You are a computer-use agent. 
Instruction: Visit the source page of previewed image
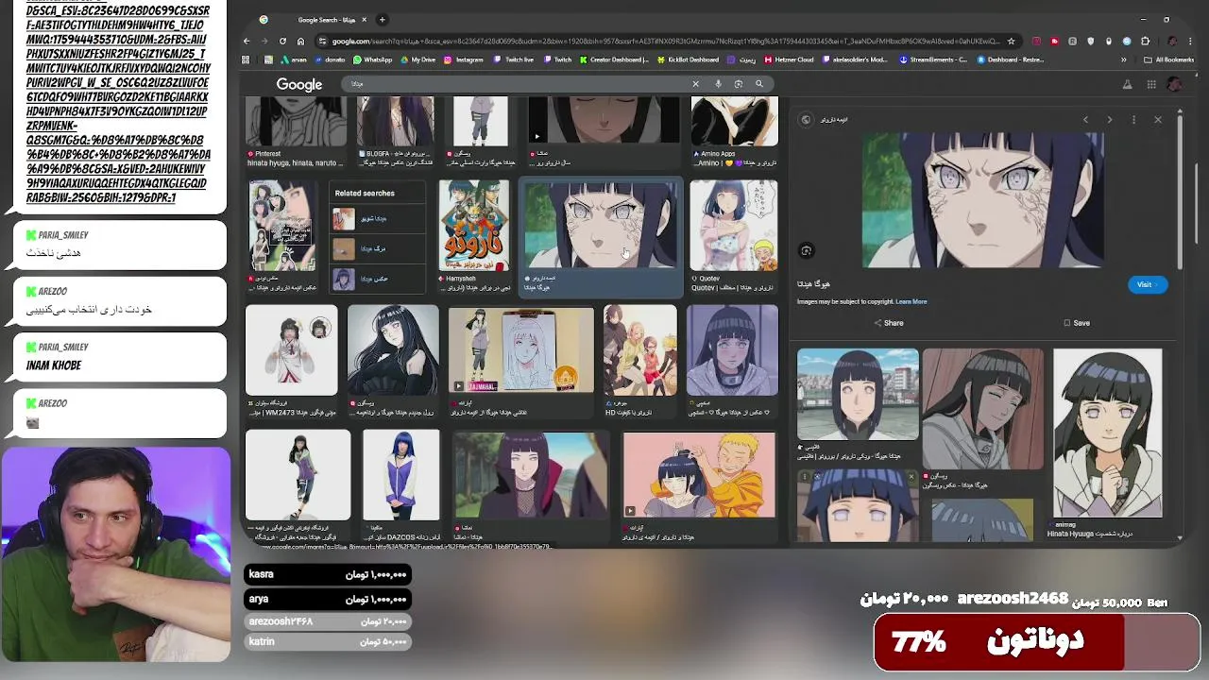click(1147, 284)
